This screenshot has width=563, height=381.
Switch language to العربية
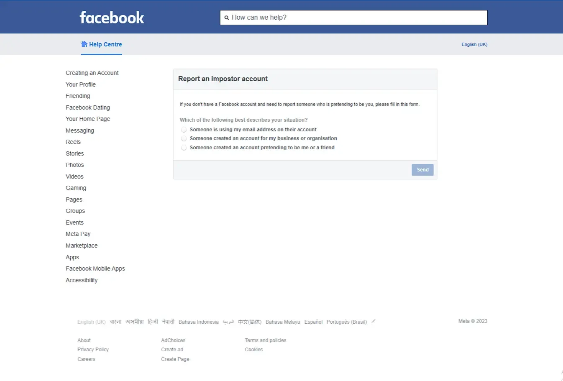pyautogui.click(x=228, y=322)
